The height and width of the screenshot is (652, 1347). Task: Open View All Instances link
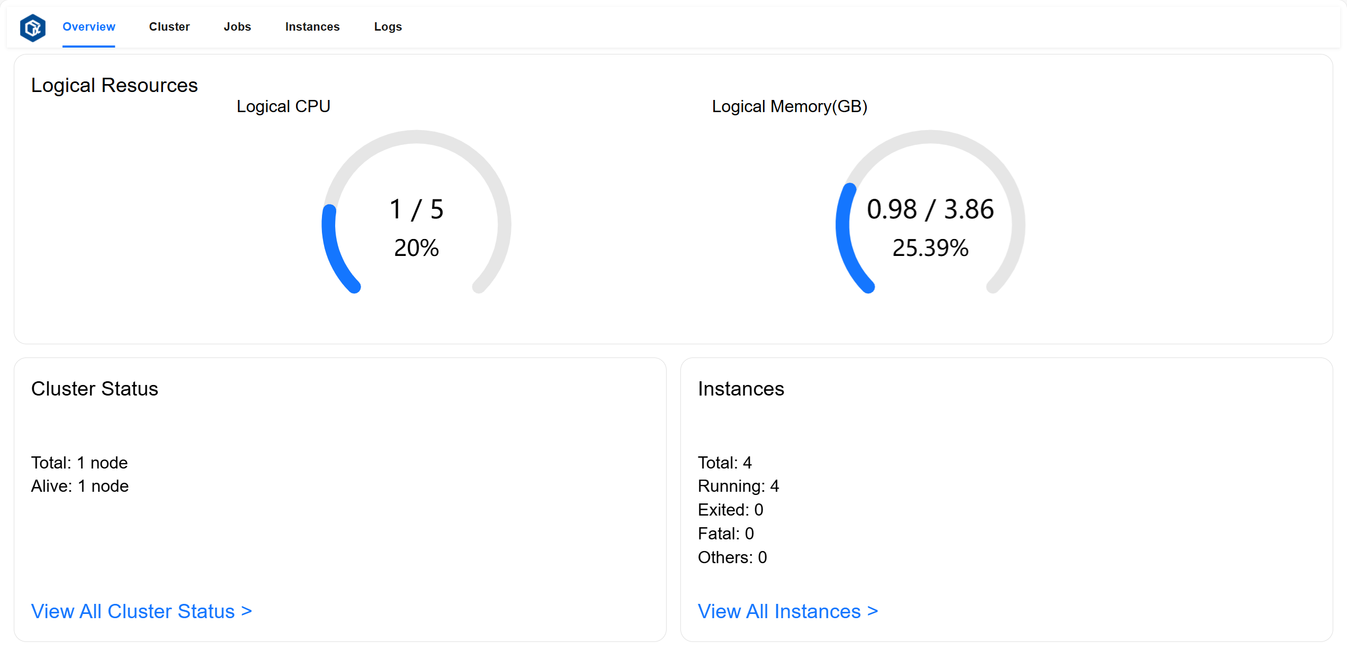[787, 611]
